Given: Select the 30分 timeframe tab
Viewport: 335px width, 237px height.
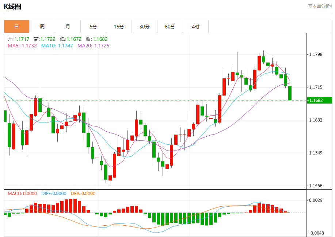Looking at the screenshot, I should [x=144, y=27].
